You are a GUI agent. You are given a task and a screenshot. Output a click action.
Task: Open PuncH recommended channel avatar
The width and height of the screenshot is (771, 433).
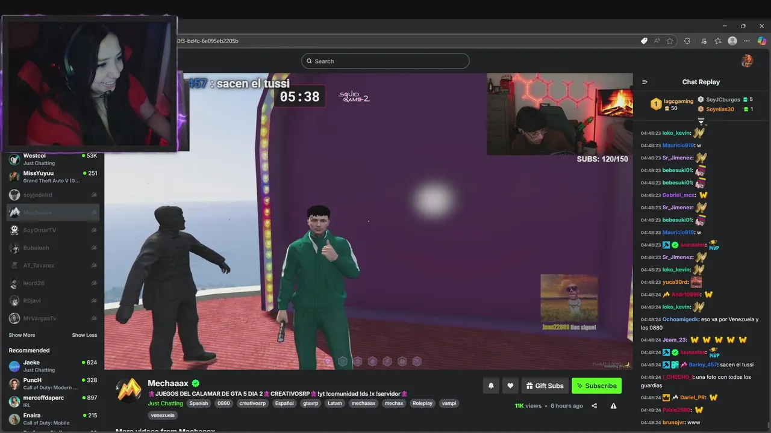coord(14,384)
